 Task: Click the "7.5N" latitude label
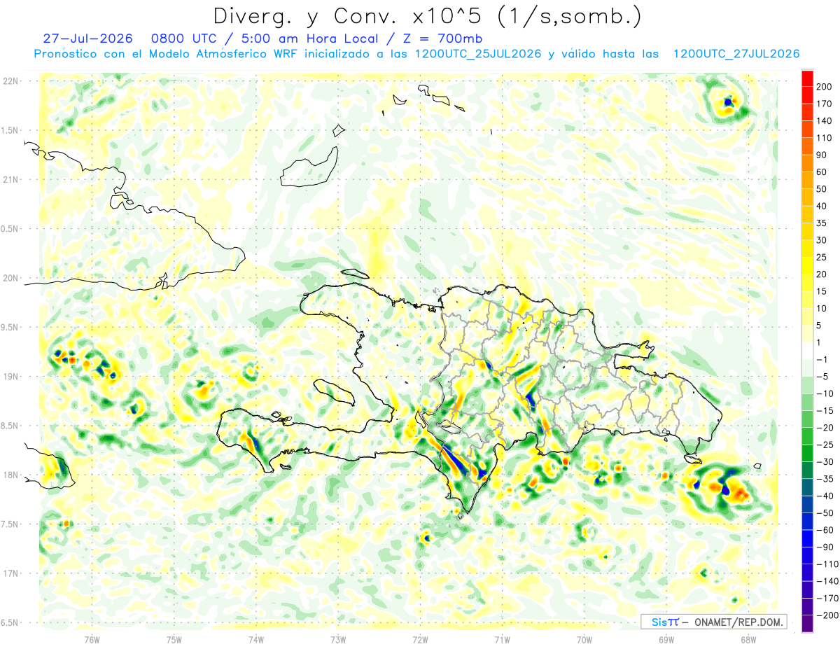click(x=10, y=524)
